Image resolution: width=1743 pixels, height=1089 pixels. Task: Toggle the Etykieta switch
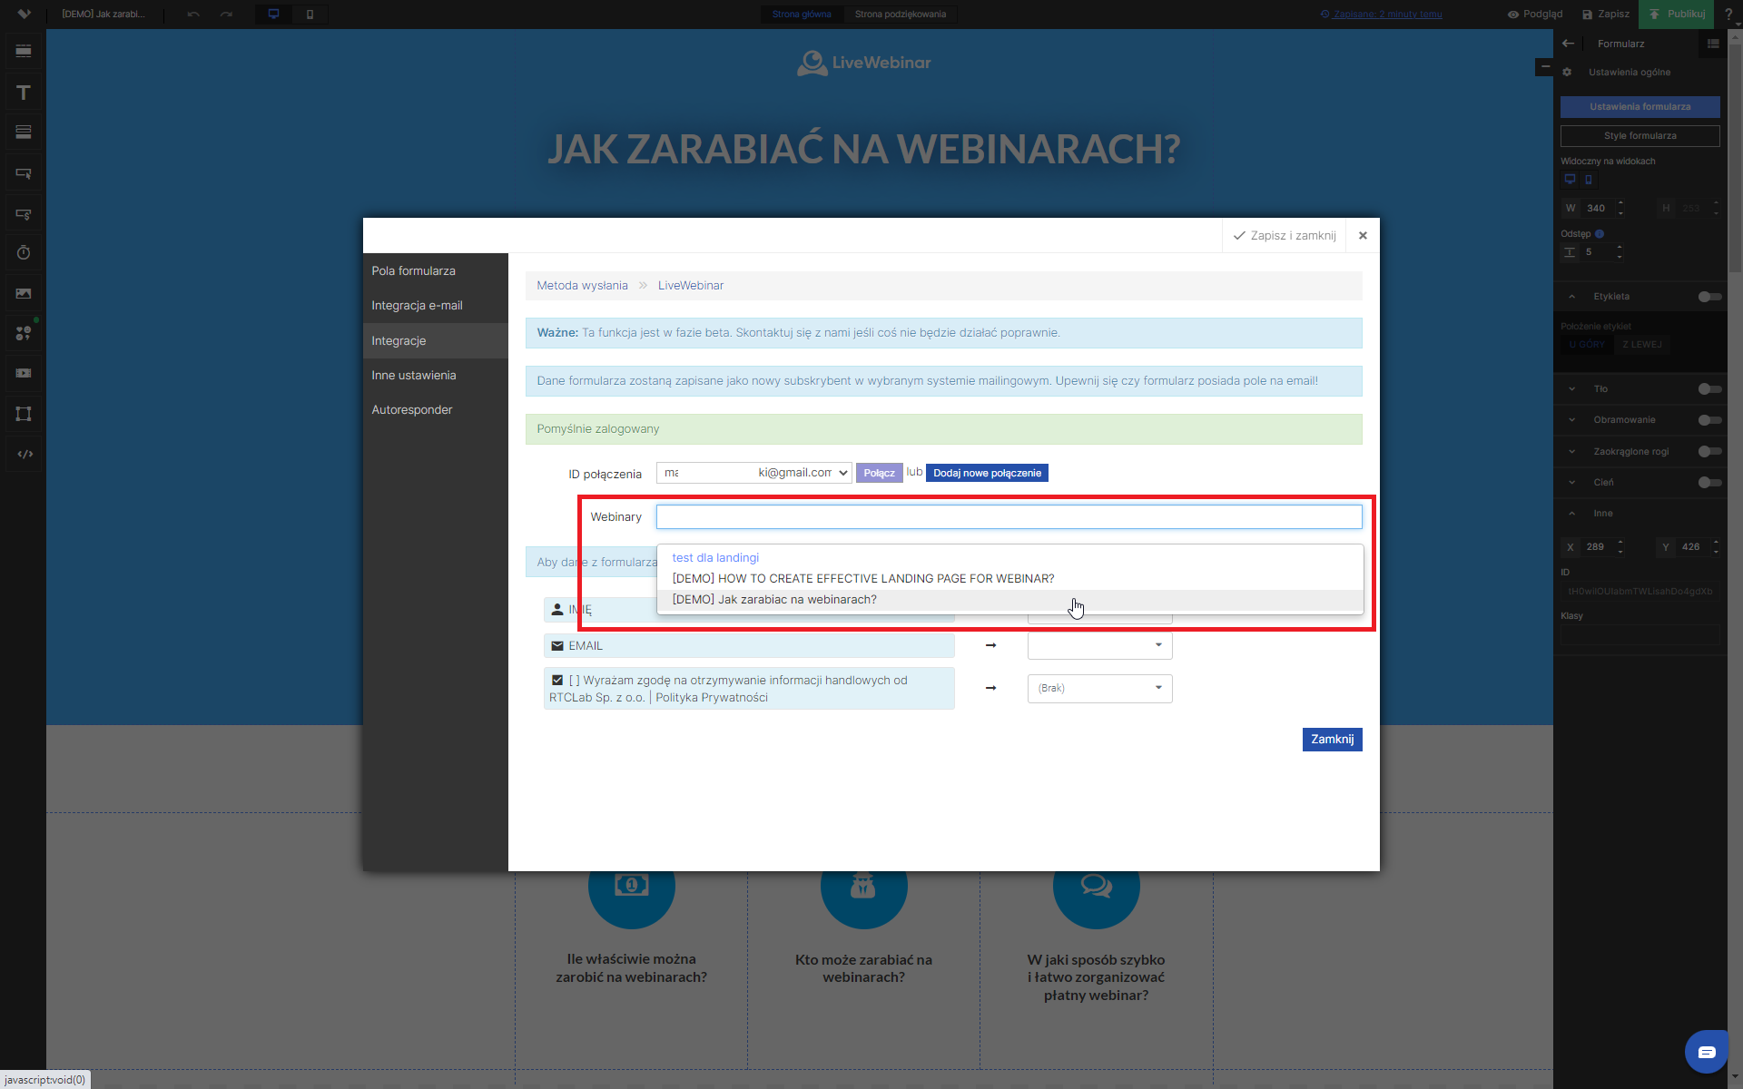point(1709,297)
